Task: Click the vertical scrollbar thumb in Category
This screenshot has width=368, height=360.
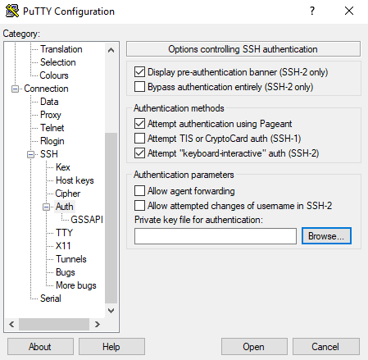Action: (111, 218)
